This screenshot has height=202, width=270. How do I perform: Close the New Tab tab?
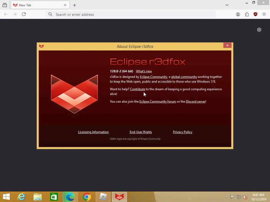65,5
